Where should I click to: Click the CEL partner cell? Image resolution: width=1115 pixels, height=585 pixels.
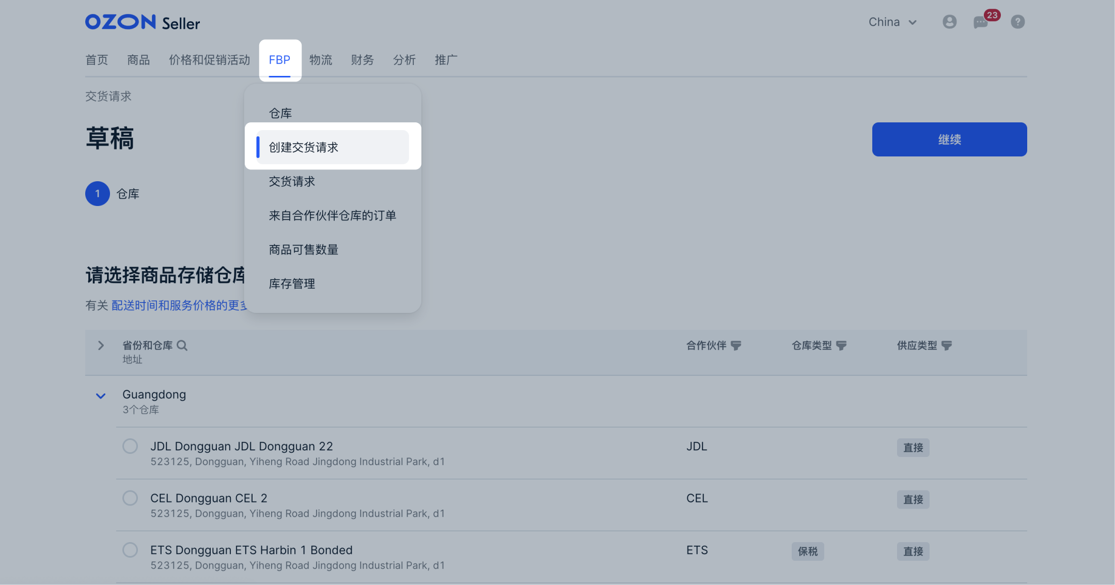coord(697,498)
